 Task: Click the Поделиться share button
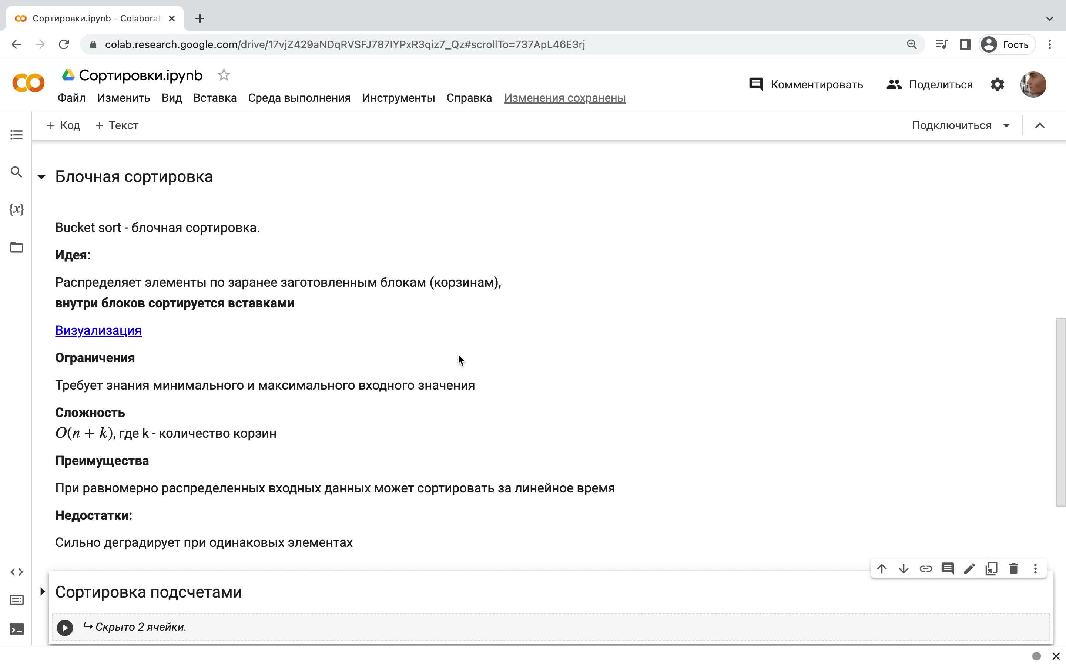click(x=929, y=84)
